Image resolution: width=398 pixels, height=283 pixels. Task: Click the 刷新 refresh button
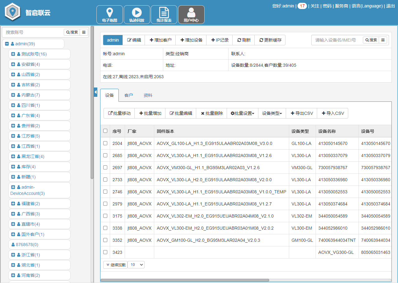[243, 40]
